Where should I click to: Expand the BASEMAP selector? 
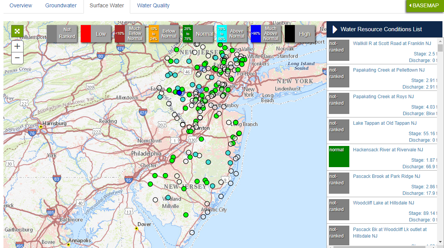click(x=424, y=6)
